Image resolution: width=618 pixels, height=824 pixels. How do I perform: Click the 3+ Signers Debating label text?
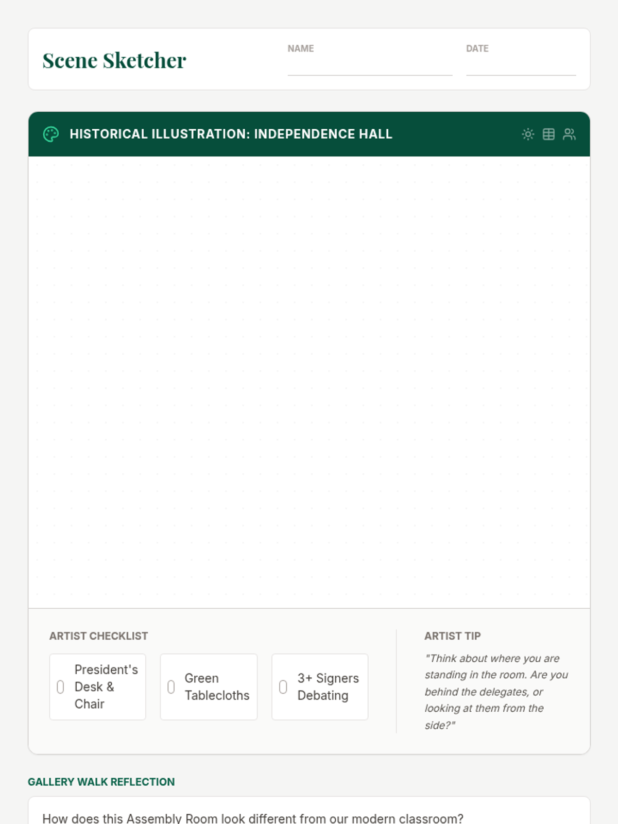328,687
